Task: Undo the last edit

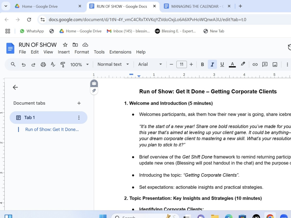Action: click(23, 65)
